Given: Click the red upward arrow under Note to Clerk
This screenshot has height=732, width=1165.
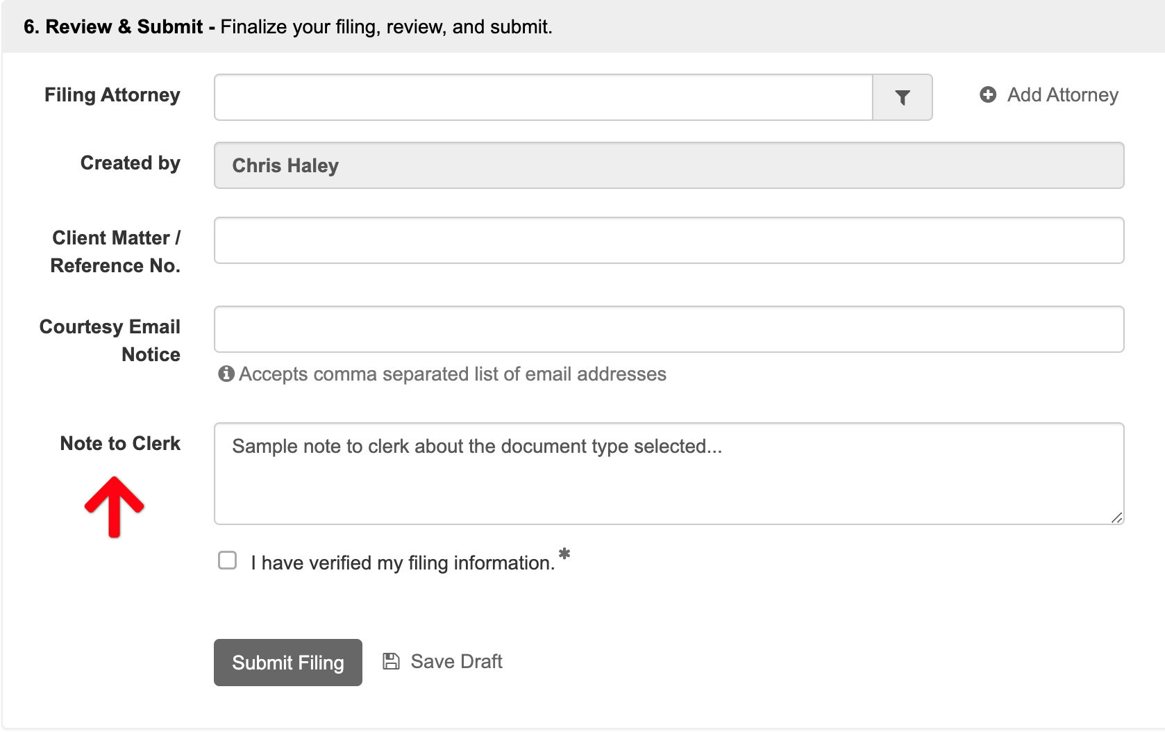Looking at the screenshot, I should pyautogui.click(x=114, y=507).
